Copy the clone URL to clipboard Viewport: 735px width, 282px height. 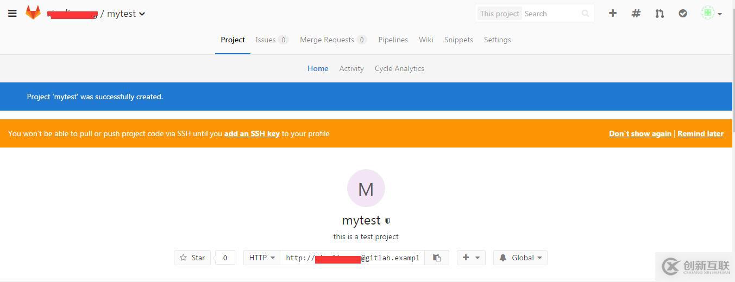point(437,258)
